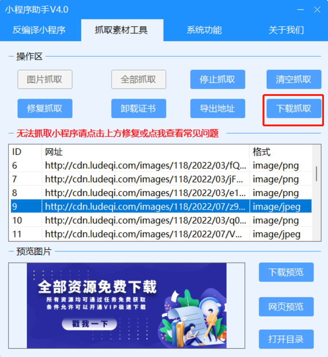Stop capturing with 停止抓取
The height and width of the screenshot is (357, 328).
(x=218, y=79)
